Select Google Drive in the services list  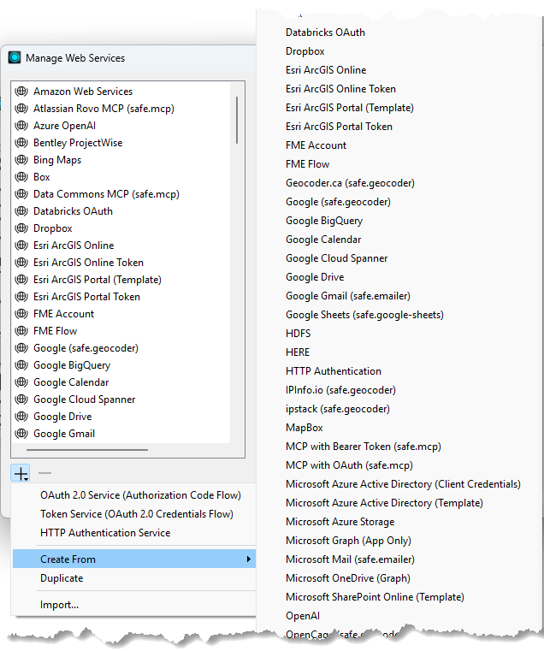point(62,417)
